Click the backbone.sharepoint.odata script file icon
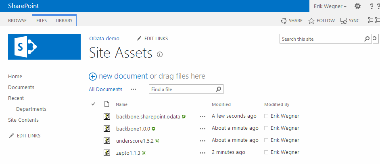Viewport: 380px width, 164px height. (x=107, y=116)
